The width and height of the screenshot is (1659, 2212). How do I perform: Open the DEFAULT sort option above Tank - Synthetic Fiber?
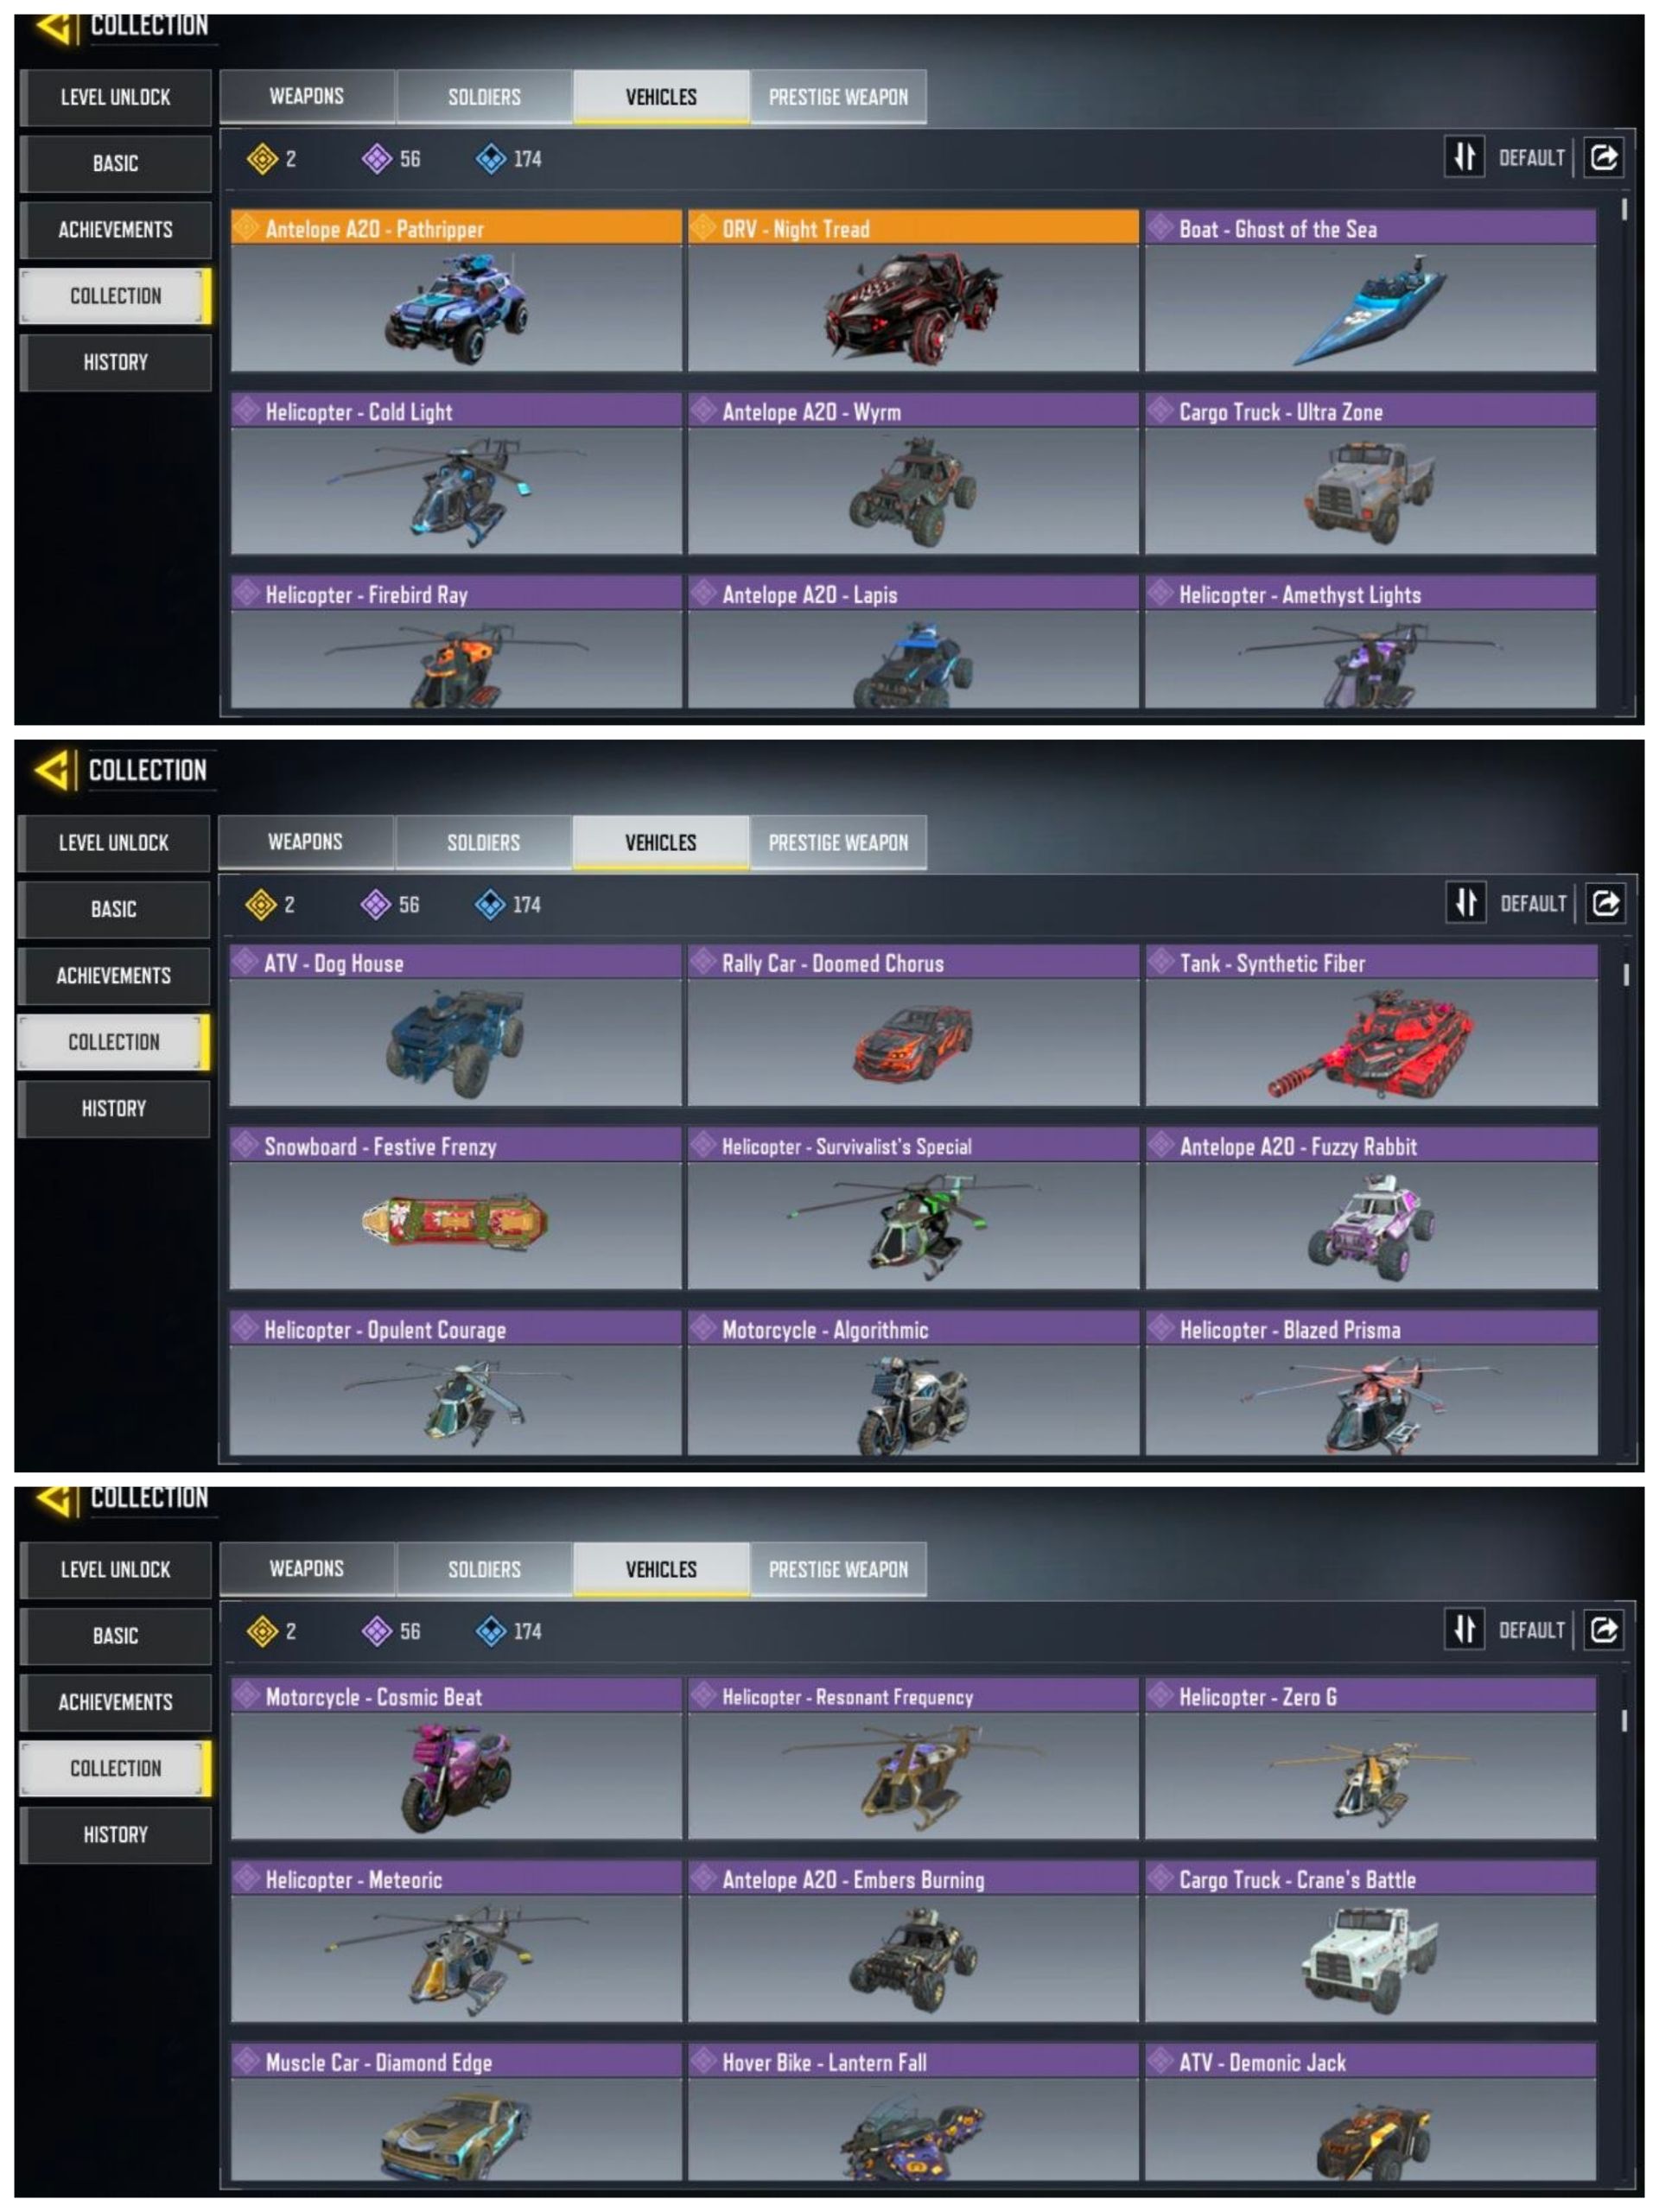tap(1533, 904)
